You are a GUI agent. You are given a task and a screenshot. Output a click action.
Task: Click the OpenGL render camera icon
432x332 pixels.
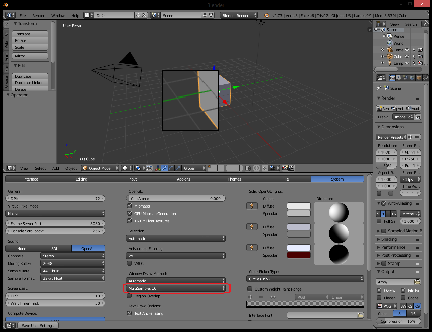(x=285, y=168)
